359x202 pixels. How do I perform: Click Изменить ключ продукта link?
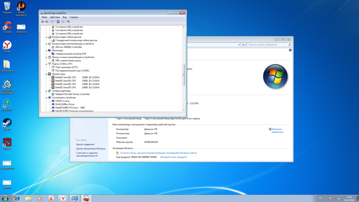tap(173, 157)
